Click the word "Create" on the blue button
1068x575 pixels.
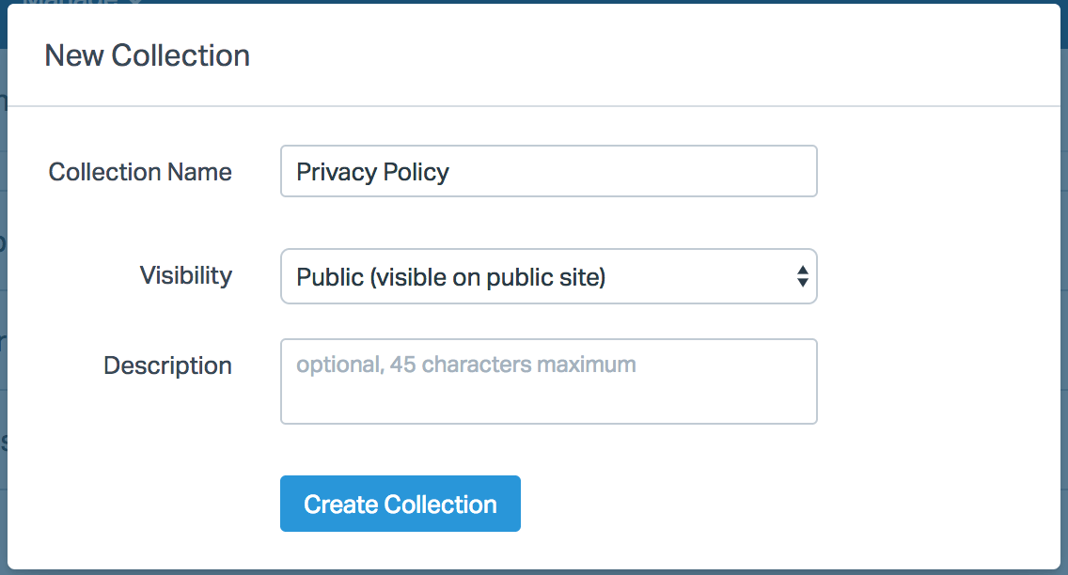click(339, 505)
